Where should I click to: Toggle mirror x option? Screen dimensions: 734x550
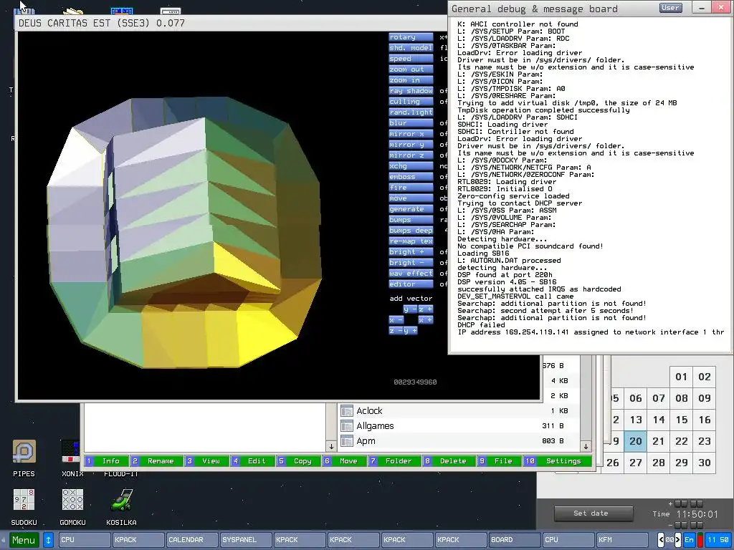(x=411, y=134)
